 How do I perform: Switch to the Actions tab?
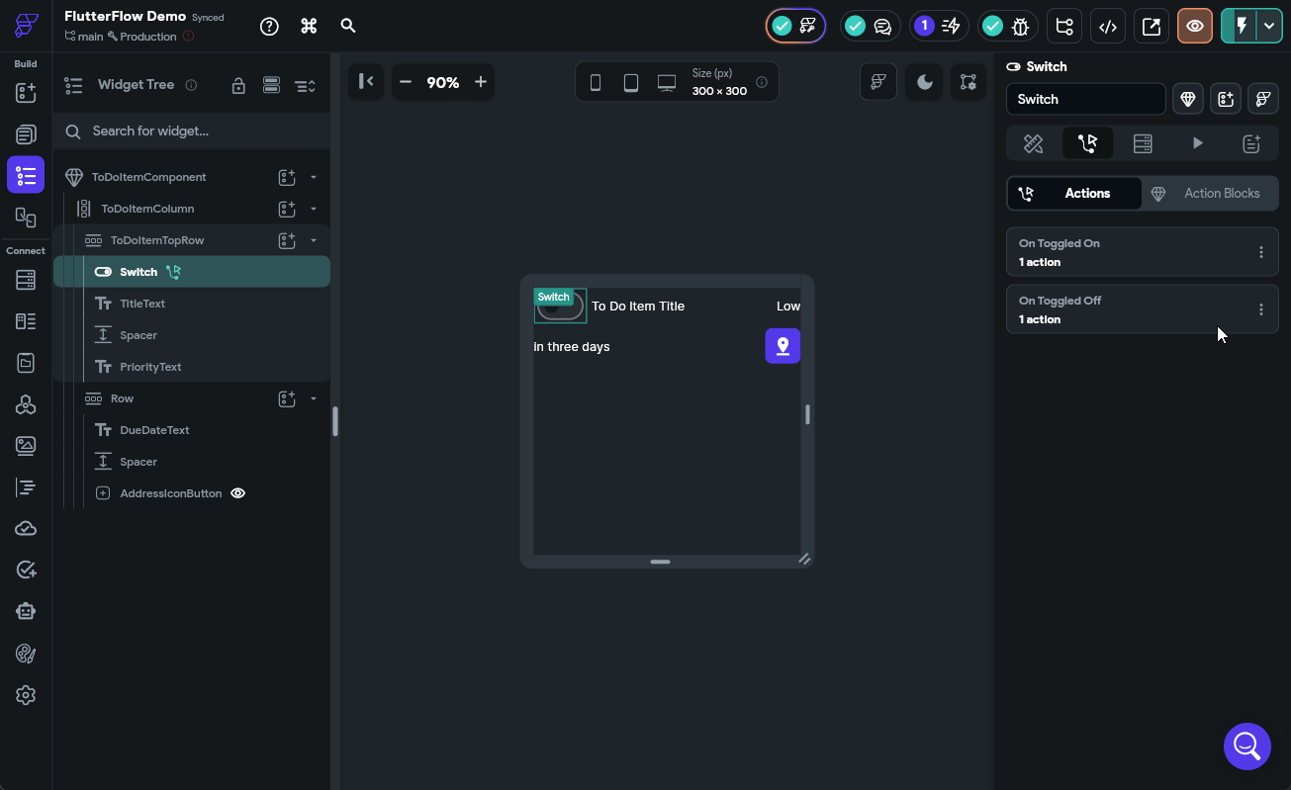point(1074,194)
